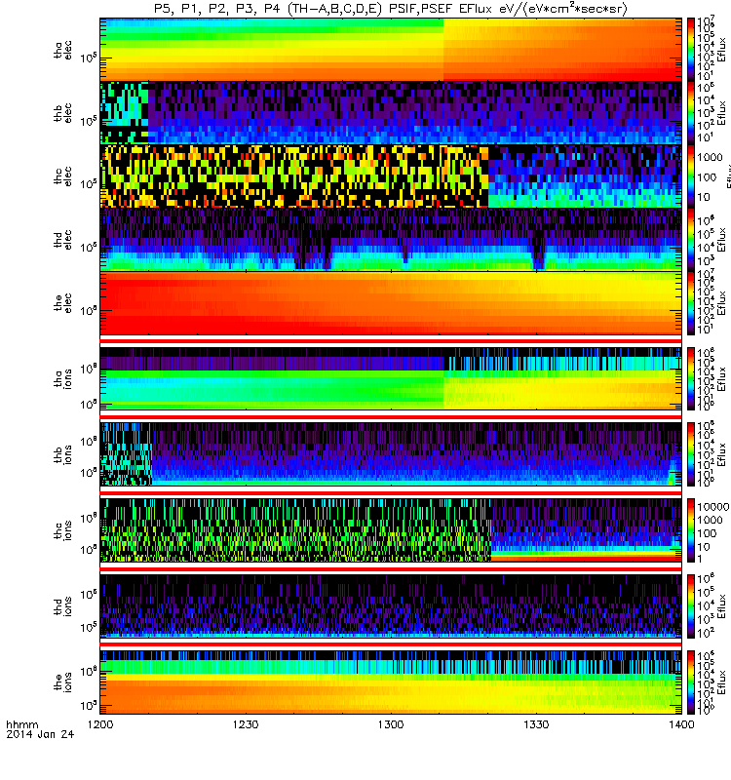Image resolution: width=731 pixels, height=780 pixels.
Task: Click the color bar next to tha elec panel
Action: [x=691, y=50]
